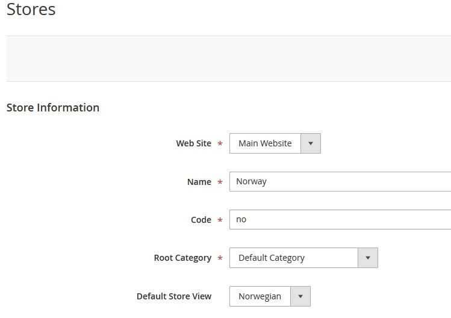The image size is (451, 318).
Task: Open the Web Site dropdown showing Main Website
Action: click(x=266, y=143)
